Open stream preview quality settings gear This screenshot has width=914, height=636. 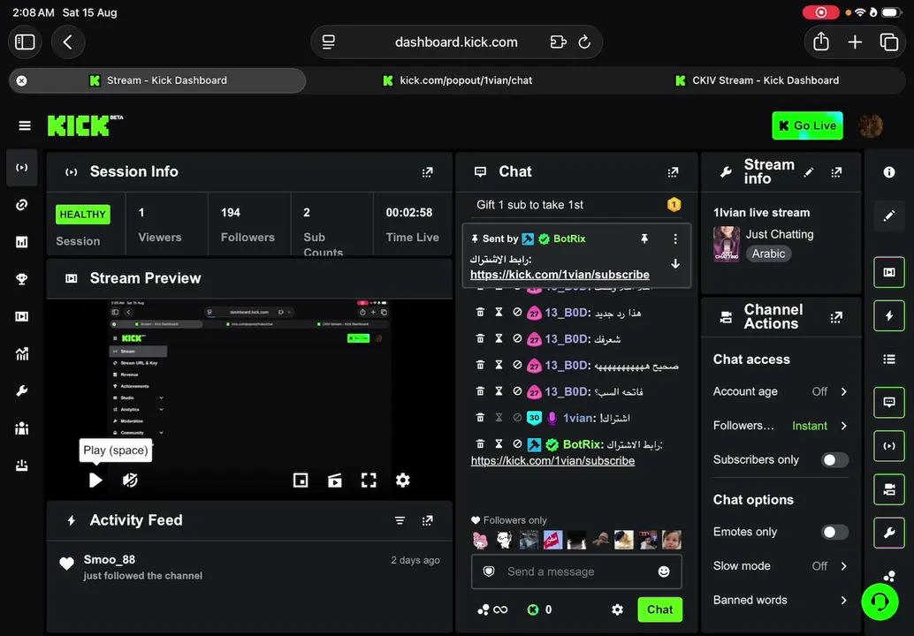point(402,480)
